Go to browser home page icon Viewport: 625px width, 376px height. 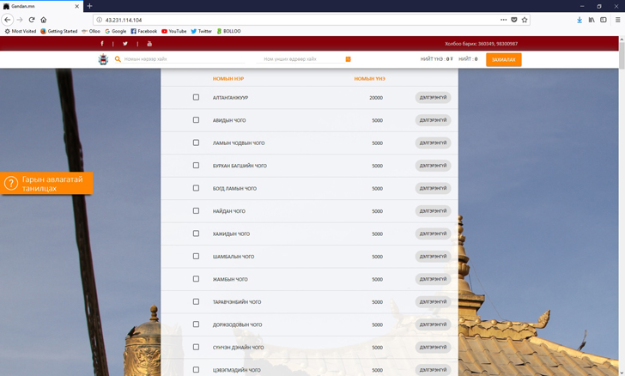click(44, 20)
